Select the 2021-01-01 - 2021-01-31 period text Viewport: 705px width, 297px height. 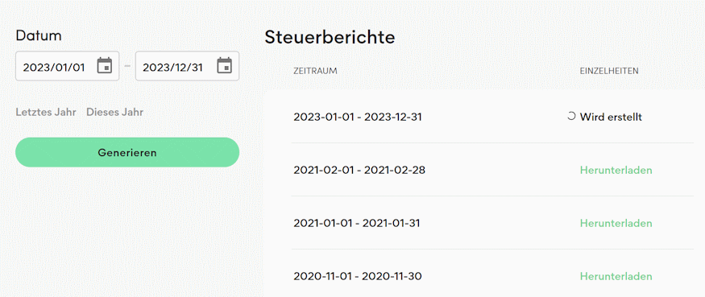357,223
